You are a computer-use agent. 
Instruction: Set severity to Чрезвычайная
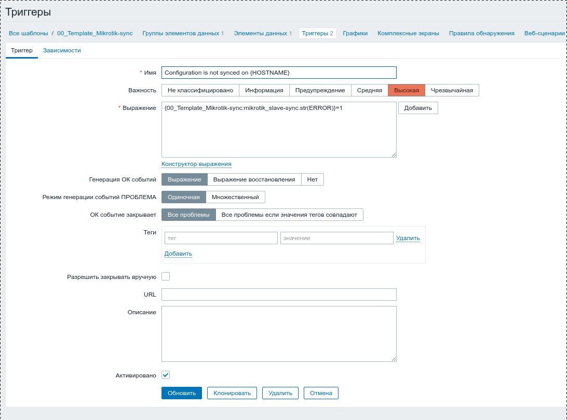click(452, 90)
